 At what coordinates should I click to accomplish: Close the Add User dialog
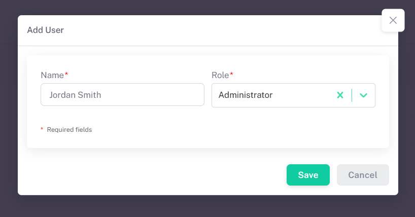pos(393,20)
